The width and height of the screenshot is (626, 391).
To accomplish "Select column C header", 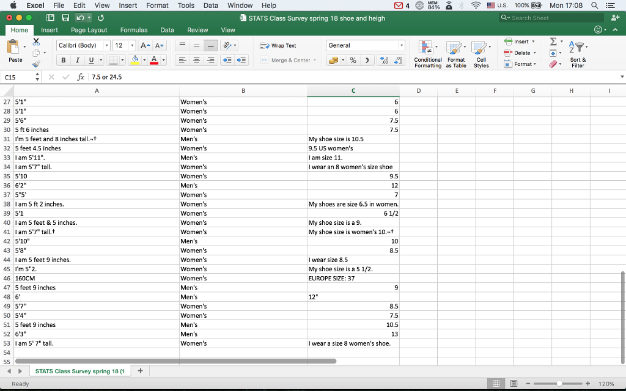I will point(353,91).
